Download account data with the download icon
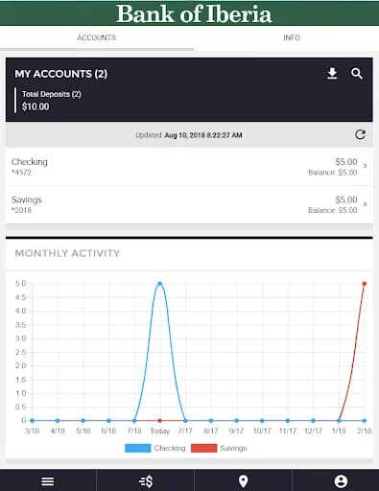Image resolution: width=379 pixels, height=491 pixels. [x=332, y=74]
